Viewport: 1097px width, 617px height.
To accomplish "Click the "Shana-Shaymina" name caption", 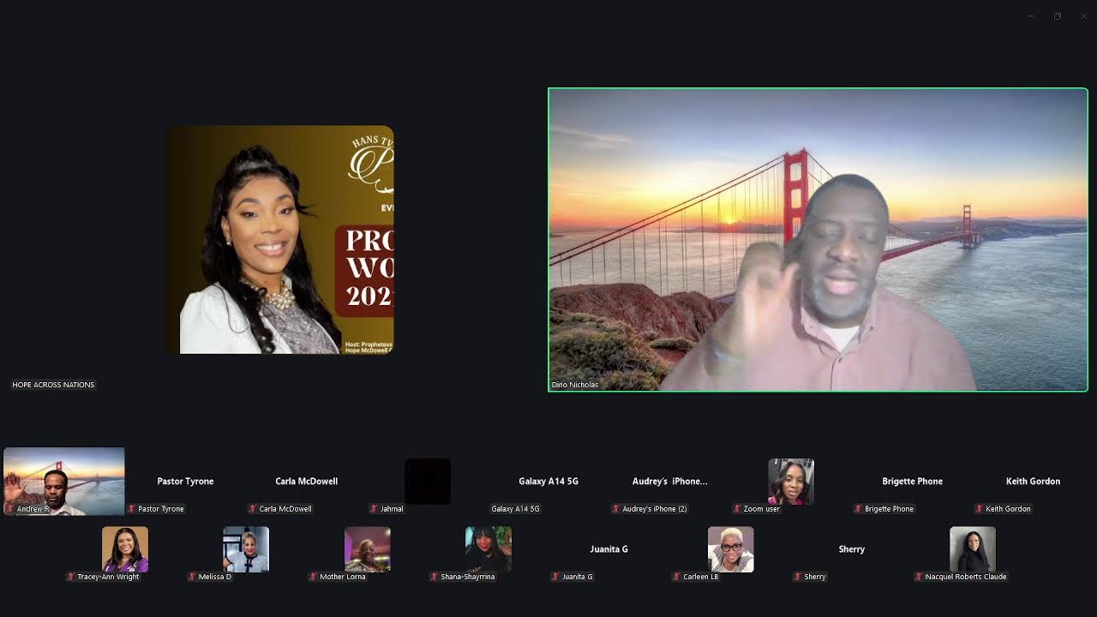I will tap(468, 577).
